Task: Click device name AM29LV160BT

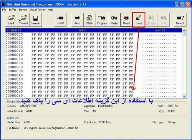Action: (x=29, y=106)
